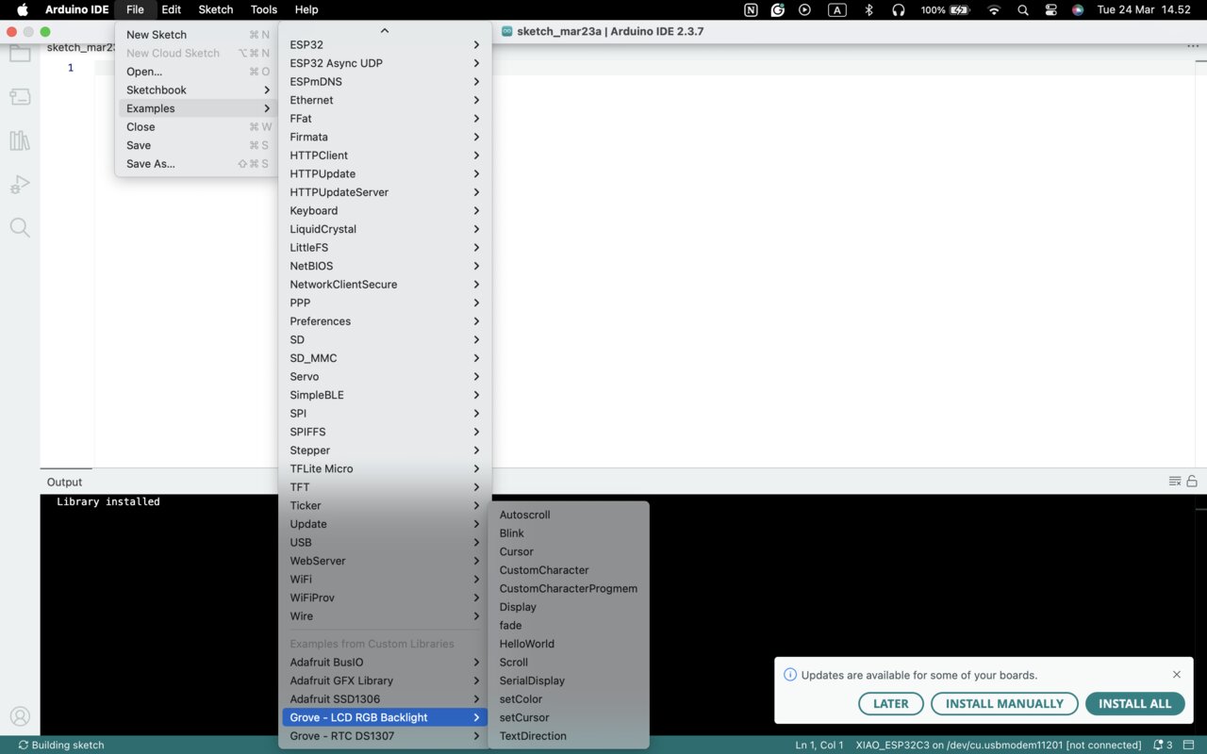This screenshot has height=754, width=1207.
Task: Click INSTALL ALL for board updates
Action: coord(1135,704)
